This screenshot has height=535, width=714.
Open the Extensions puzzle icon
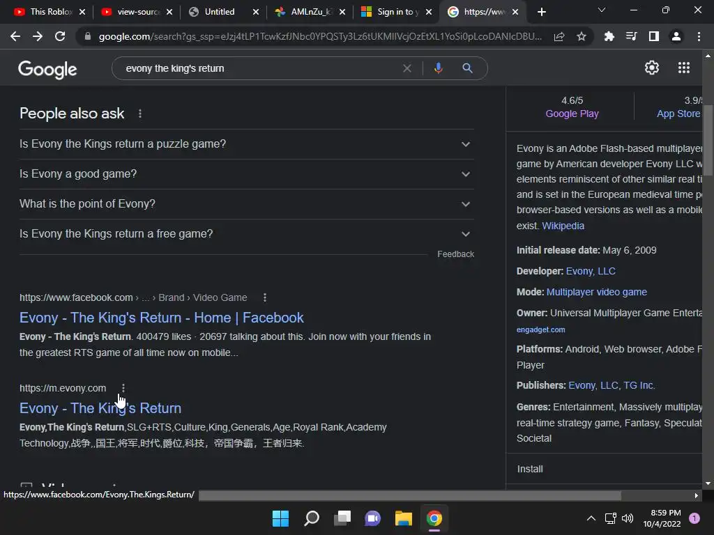[x=609, y=36]
